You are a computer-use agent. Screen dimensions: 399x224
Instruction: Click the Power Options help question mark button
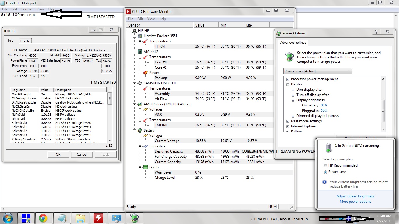tap(376, 32)
